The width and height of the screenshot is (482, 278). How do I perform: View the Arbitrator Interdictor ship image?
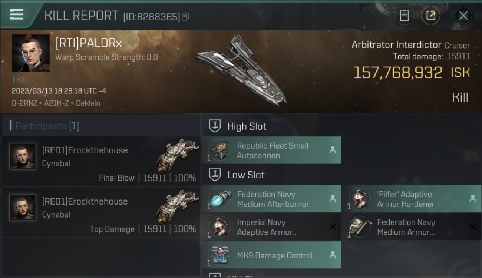(x=241, y=70)
